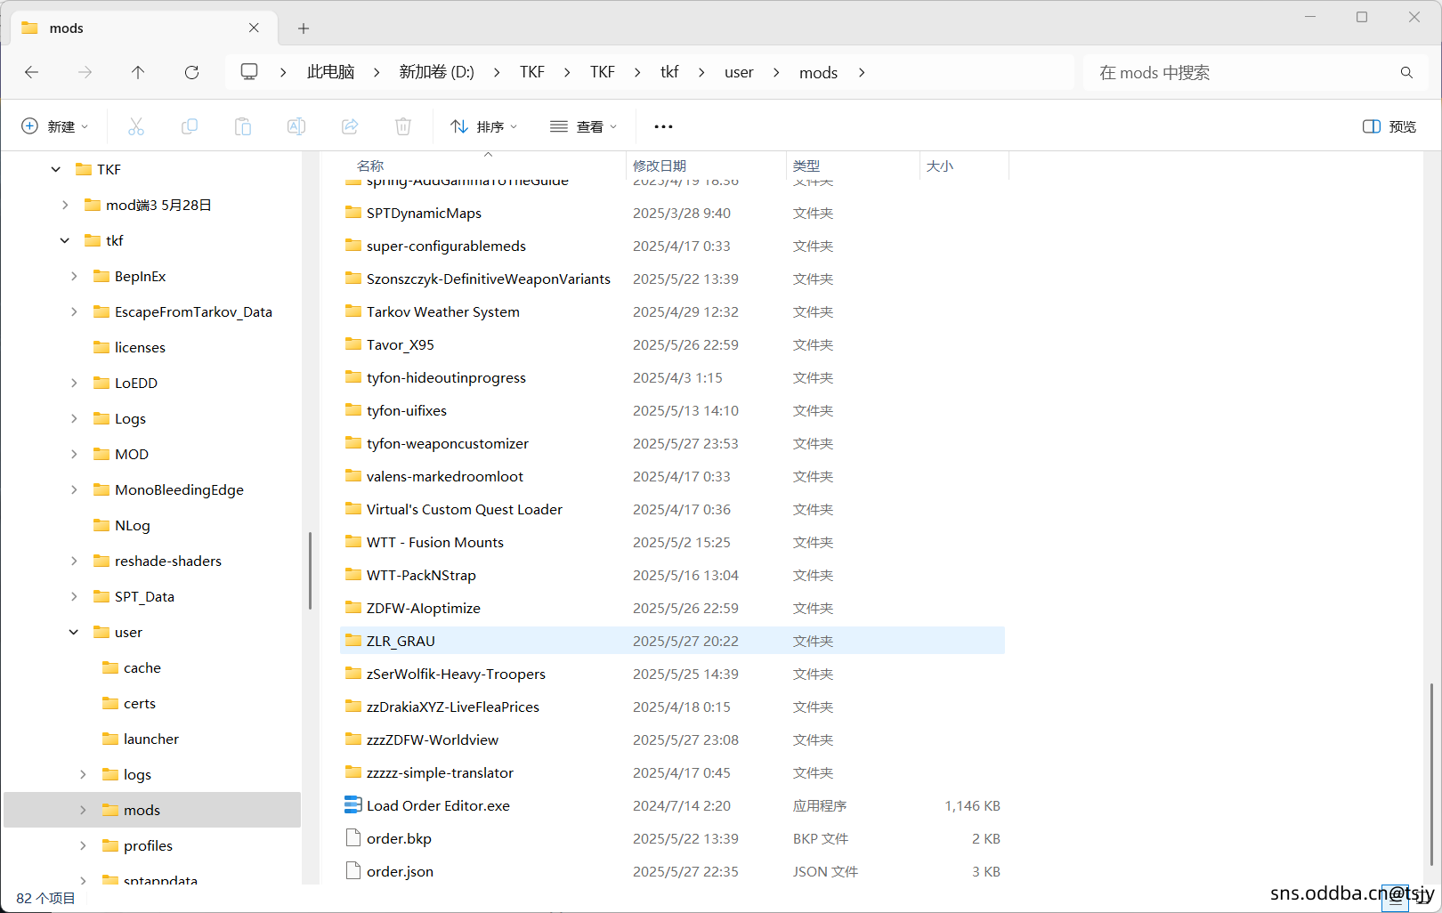Screen dimensions: 1442x913
Task: Expand the mod端3 5月28日 tree node
Action: (65, 205)
